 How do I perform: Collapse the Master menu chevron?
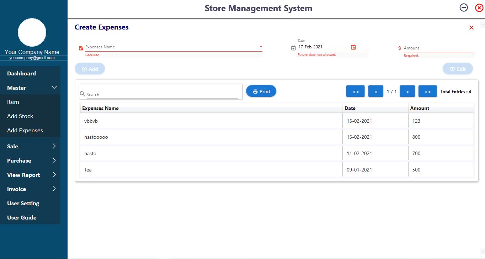[x=54, y=87]
